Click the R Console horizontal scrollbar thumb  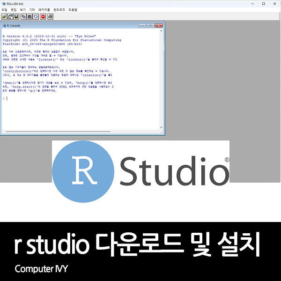coord(58,132)
